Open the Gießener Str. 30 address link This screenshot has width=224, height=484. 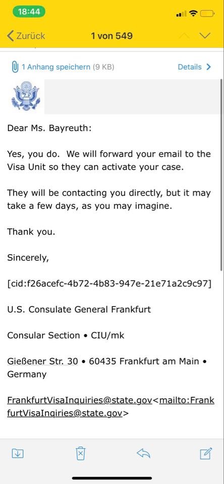(x=43, y=361)
